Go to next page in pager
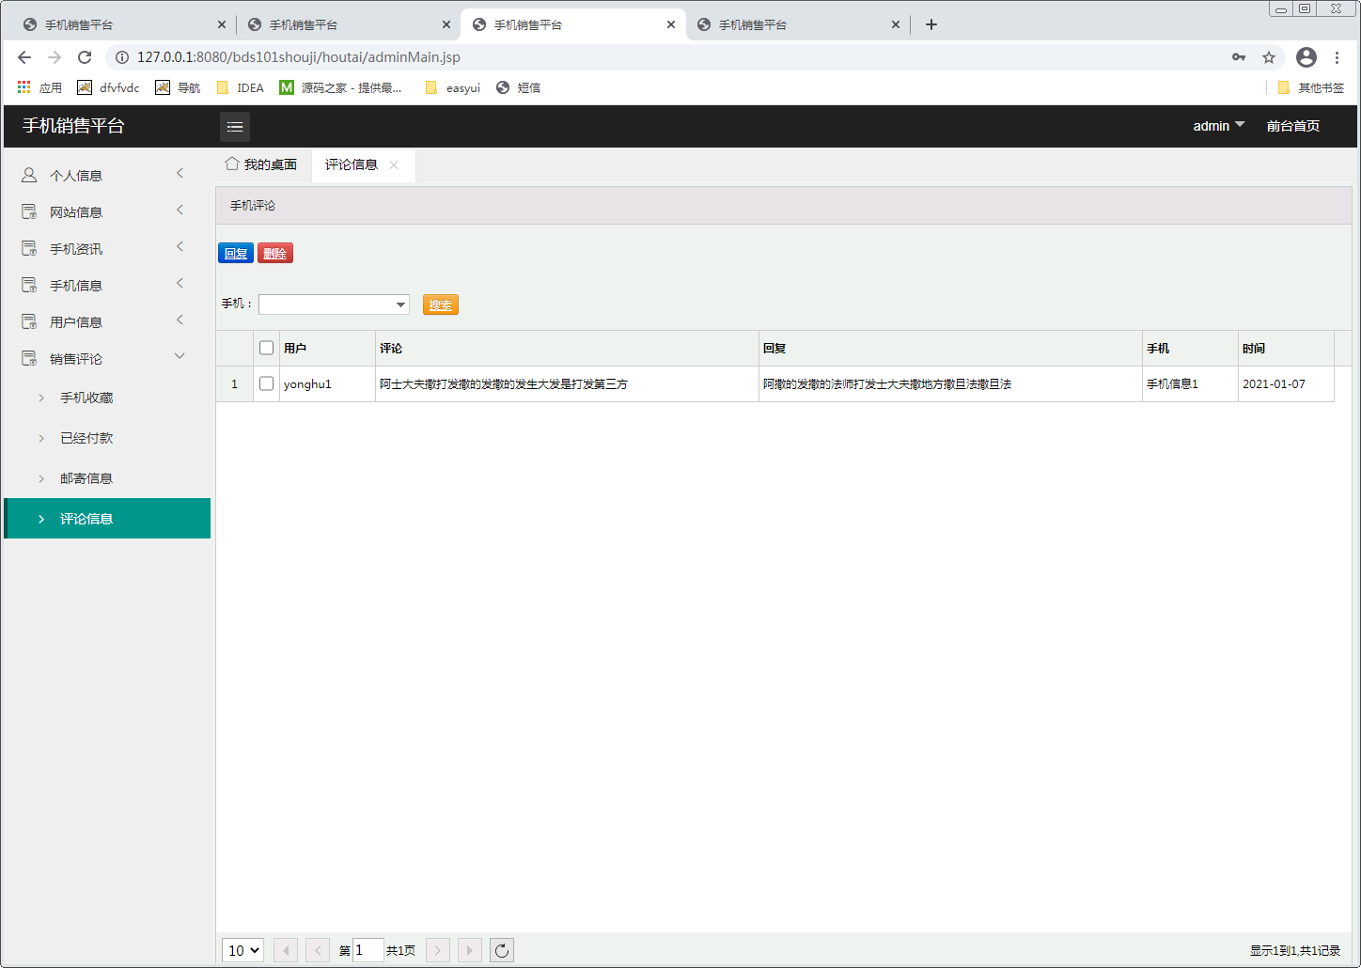 (x=438, y=950)
